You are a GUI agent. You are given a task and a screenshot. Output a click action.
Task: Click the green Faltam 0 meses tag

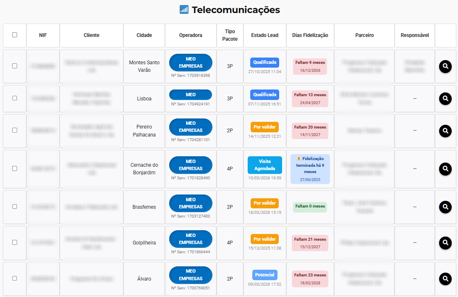[x=310, y=207]
